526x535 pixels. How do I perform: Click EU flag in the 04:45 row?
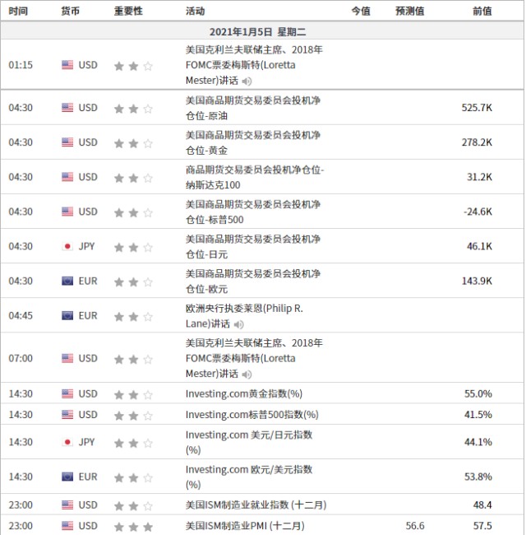point(67,315)
